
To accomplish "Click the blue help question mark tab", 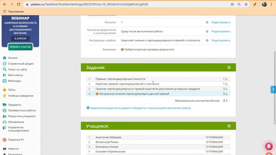I will (x=273, y=90).
